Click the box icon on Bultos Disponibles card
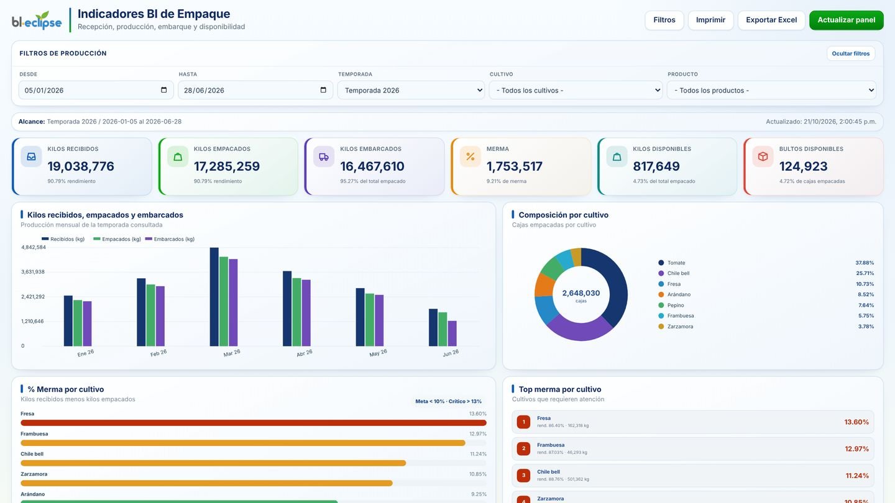895x503 pixels. 763,156
